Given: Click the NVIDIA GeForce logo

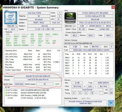Looking at the screenshot, I should click(x=70, y=18).
